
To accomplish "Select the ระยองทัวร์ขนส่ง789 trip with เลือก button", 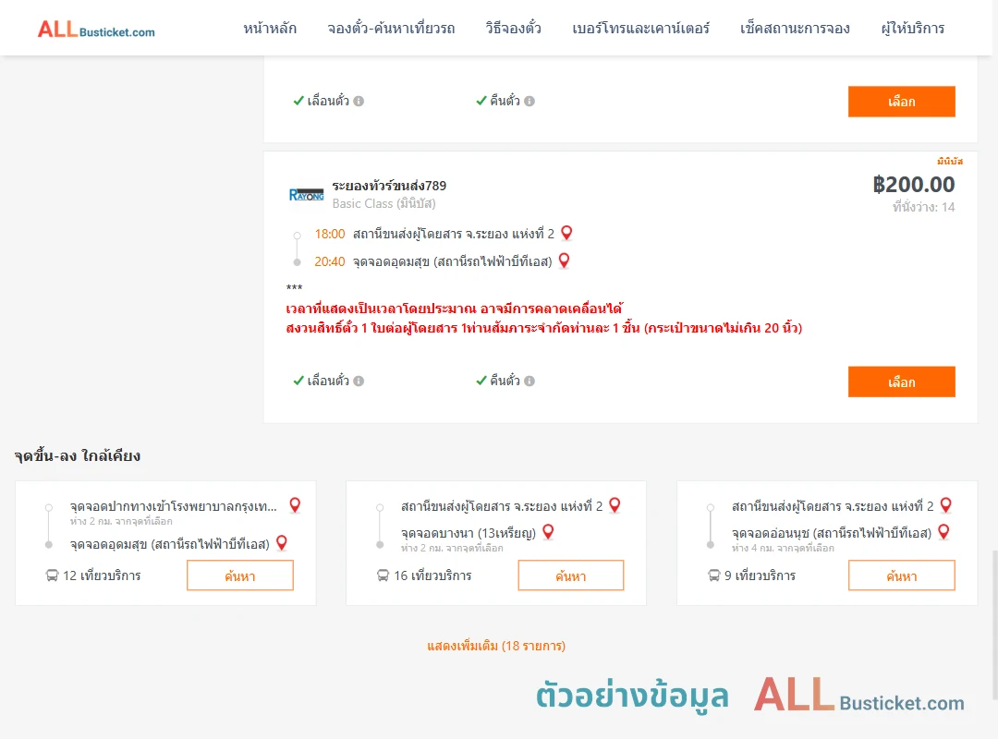I will pyautogui.click(x=901, y=382).
